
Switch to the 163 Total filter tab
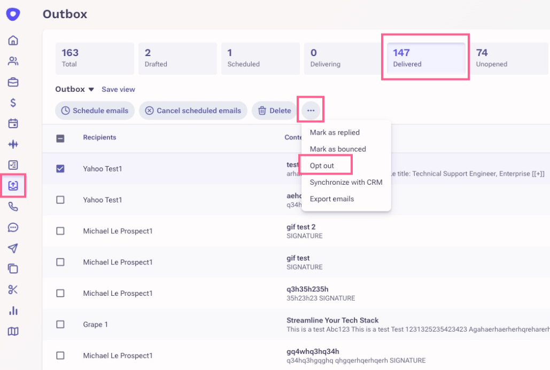pos(95,59)
